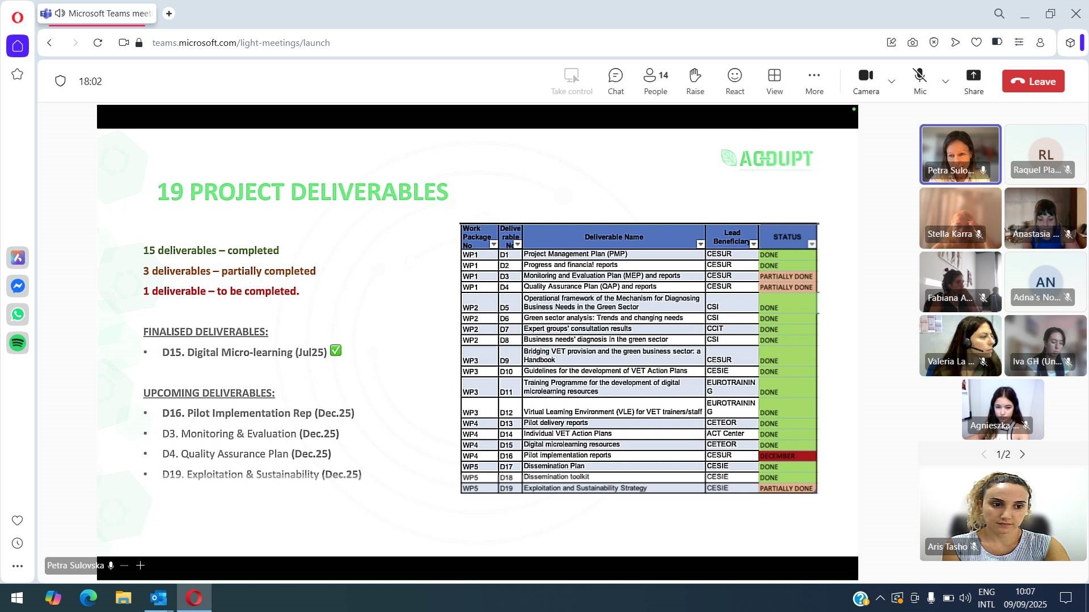The width and height of the screenshot is (1089, 612).
Task: Unmute the Mic
Action: click(920, 82)
